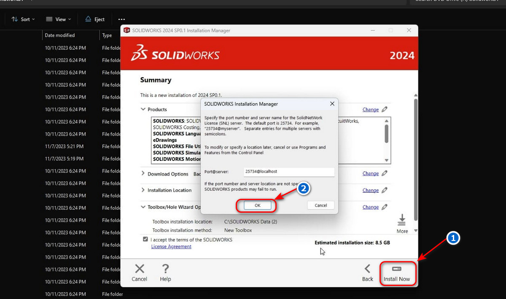Open Help in the Installation Manager
Image resolution: width=506 pixels, height=299 pixels.
tap(165, 274)
